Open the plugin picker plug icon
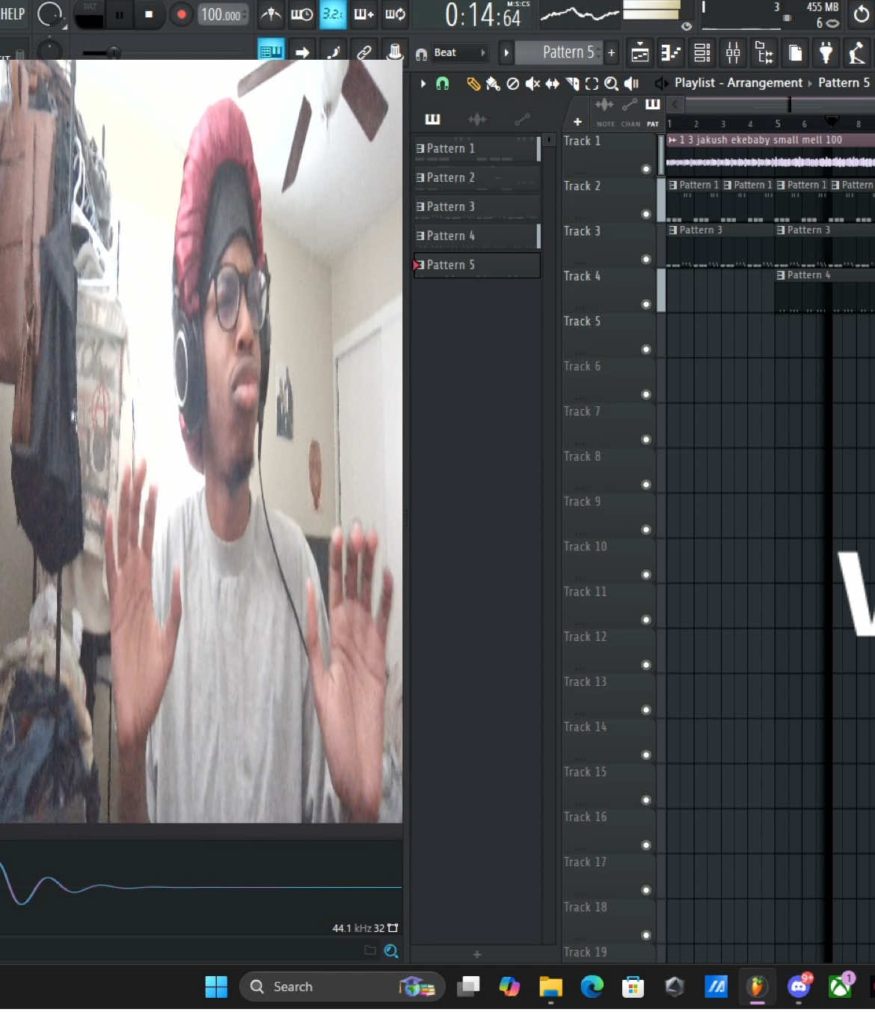This screenshot has height=1012, width=875. (x=826, y=52)
